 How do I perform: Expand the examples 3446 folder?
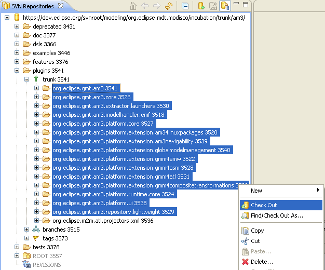click(x=17, y=52)
